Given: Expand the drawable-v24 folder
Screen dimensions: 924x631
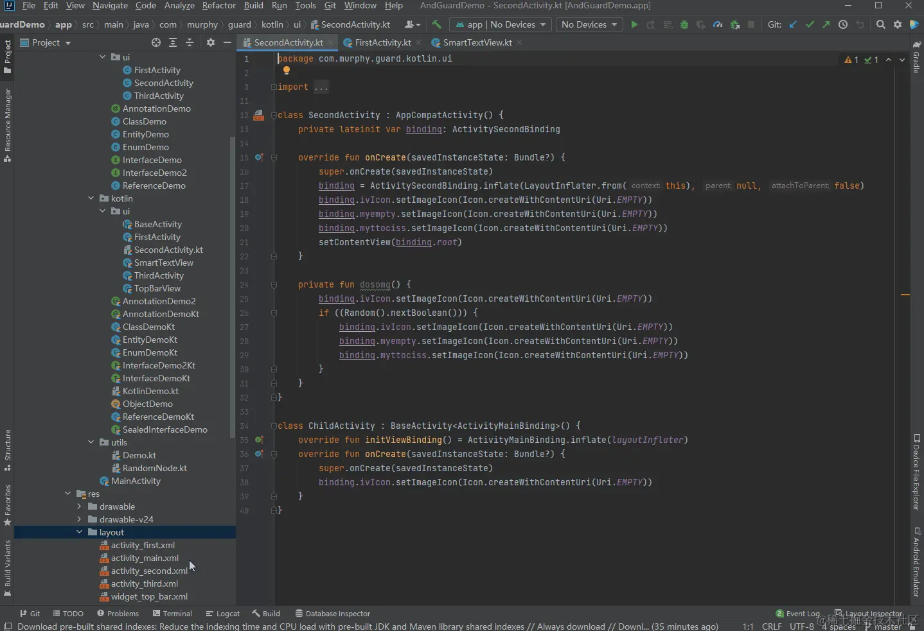Looking at the screenshot, I should click(79, 519).
